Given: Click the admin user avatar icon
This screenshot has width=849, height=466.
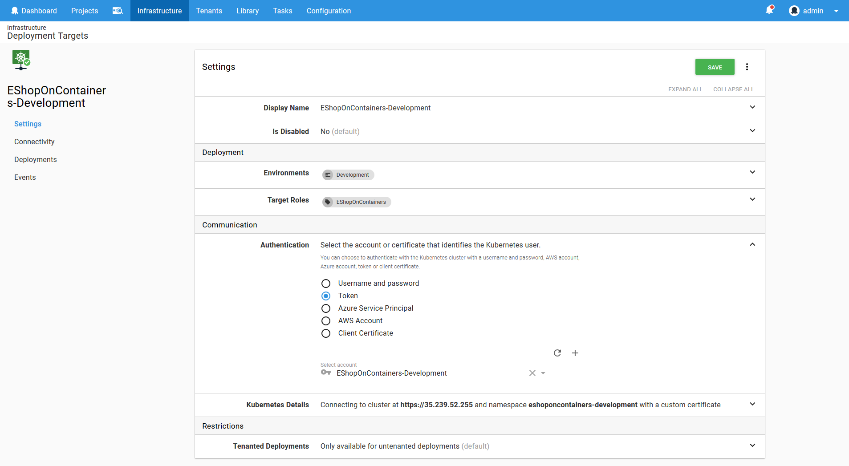Looking at the screenshot, I should point(794,10).
